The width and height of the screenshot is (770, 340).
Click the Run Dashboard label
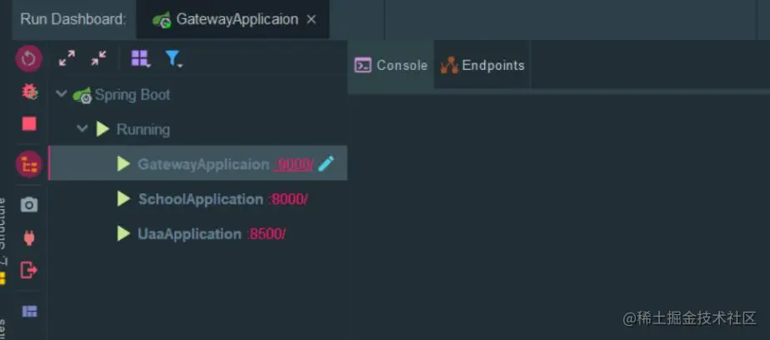point(73,19)
